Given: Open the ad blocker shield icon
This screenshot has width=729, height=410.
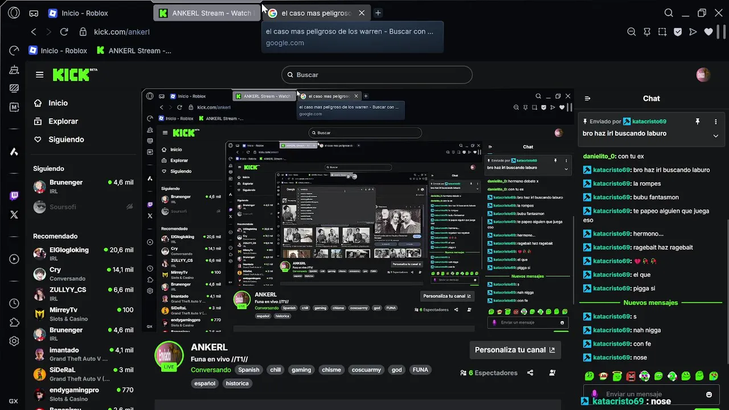Looking at the screenshot, I should pyautogui.click(x=678, y=32).
